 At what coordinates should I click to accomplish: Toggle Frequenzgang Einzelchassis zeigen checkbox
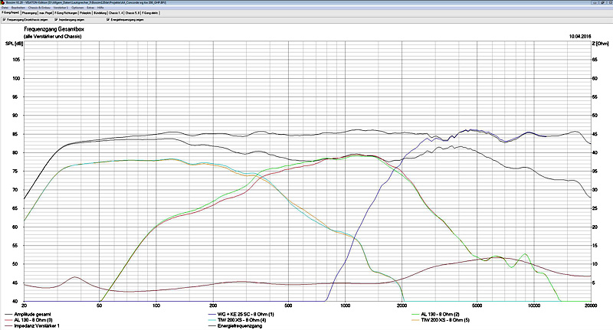(4, 20)
